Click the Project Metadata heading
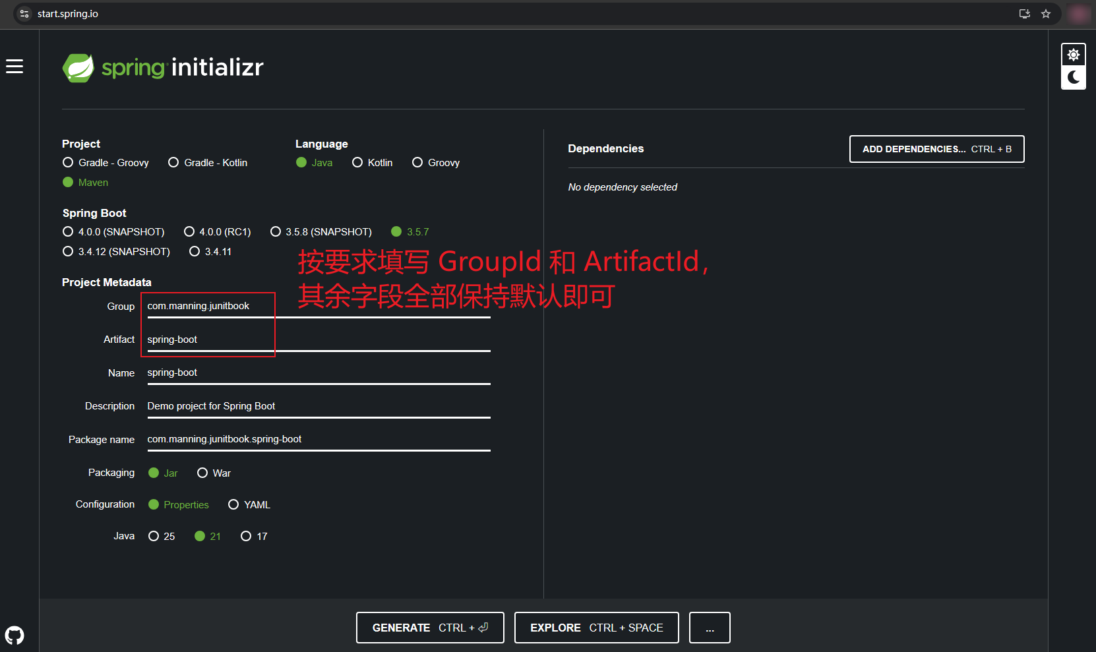 coord(107,283)
